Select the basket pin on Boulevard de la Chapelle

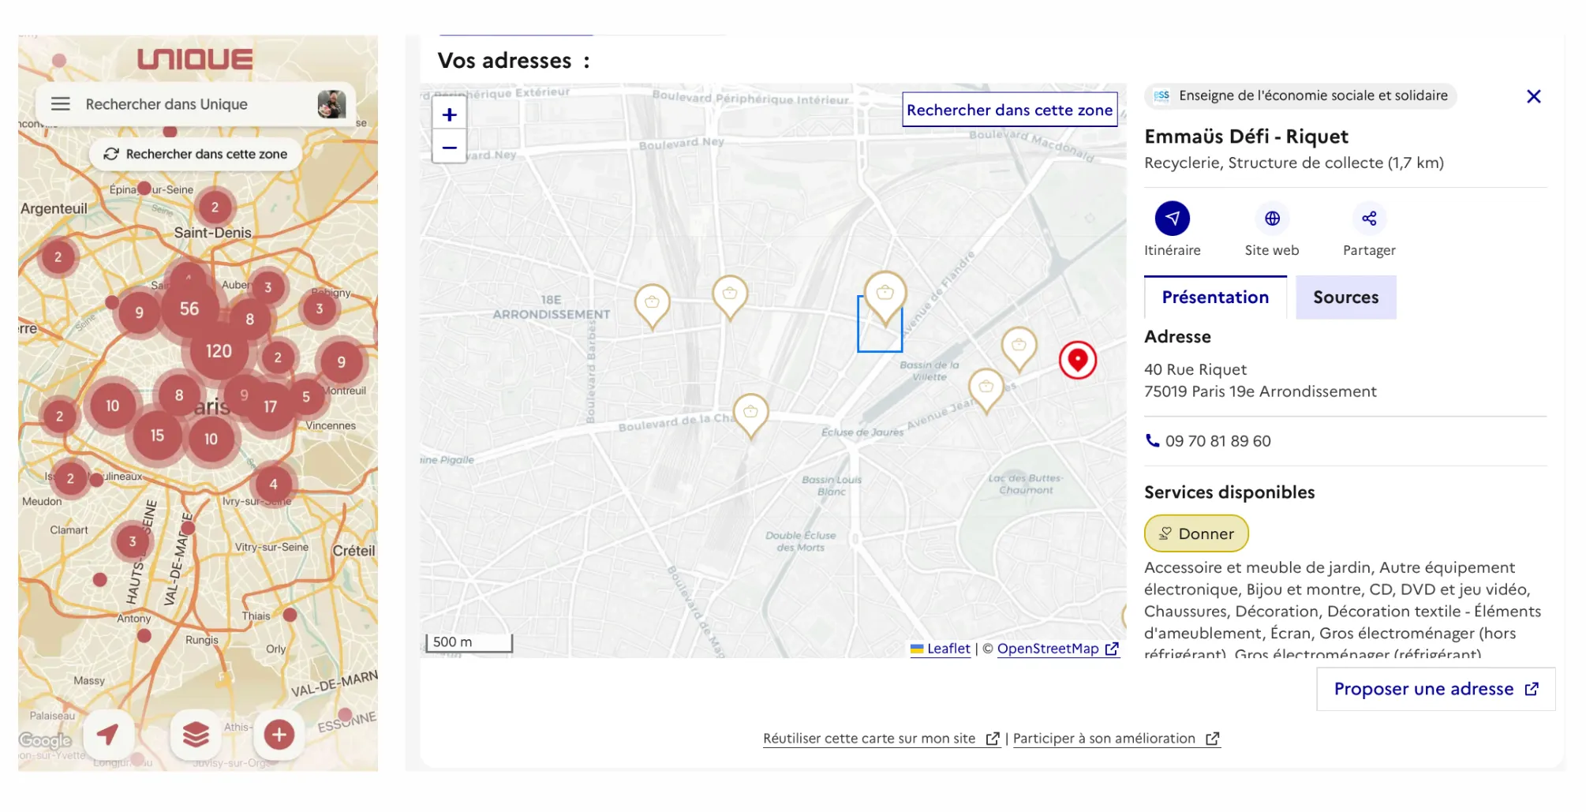[750, 416]
